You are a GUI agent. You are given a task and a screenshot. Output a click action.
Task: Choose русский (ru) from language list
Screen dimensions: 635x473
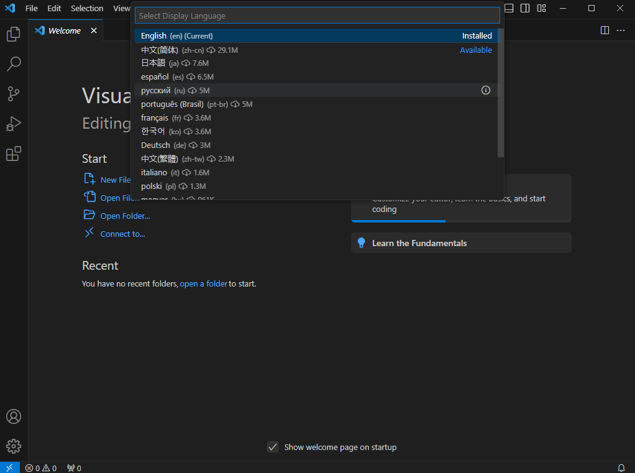point(316,90)
